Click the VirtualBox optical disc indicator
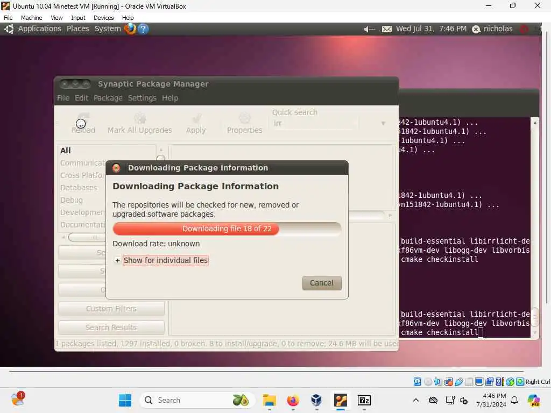 (428, 382)
